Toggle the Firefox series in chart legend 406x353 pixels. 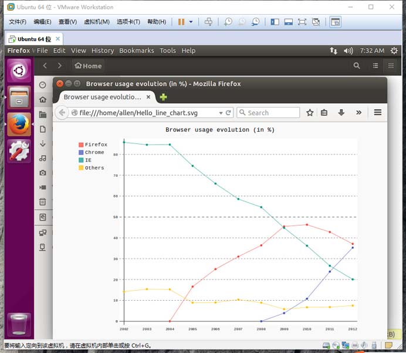[95, 144]
